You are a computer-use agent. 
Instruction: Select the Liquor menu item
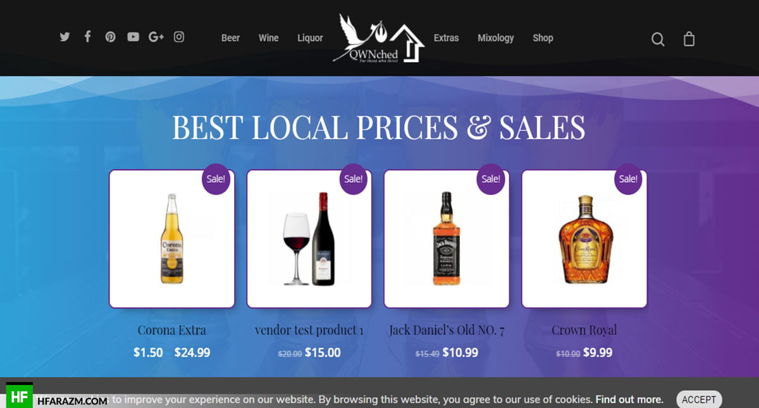click(310, 38)
